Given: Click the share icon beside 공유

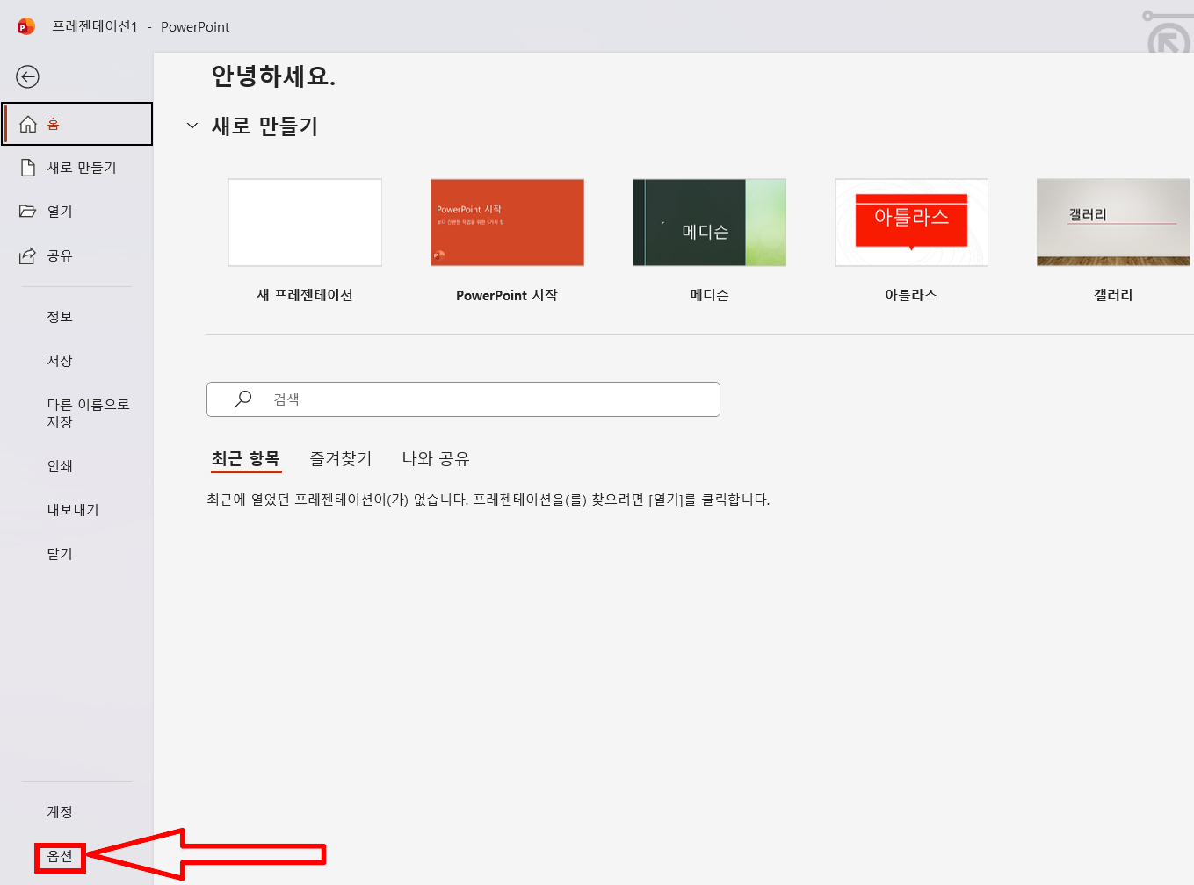Looking at the screenshot, I should (28, 255).
